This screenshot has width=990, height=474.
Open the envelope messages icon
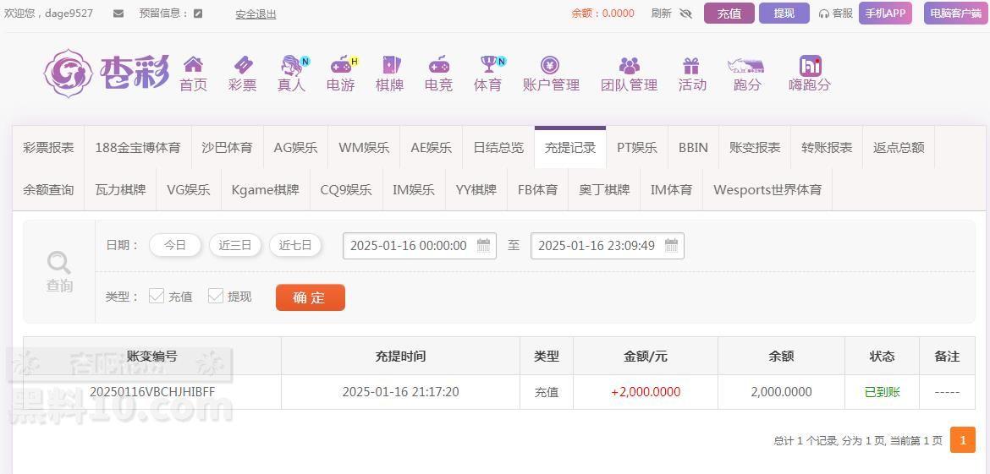tap(118, 14)
